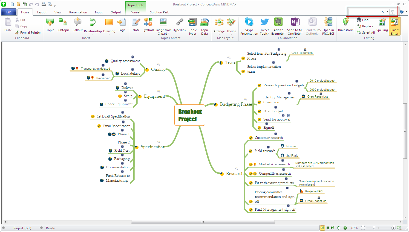Run the Spelling checker
Viewport: 409px width, 232px height.
coord(382,26)
